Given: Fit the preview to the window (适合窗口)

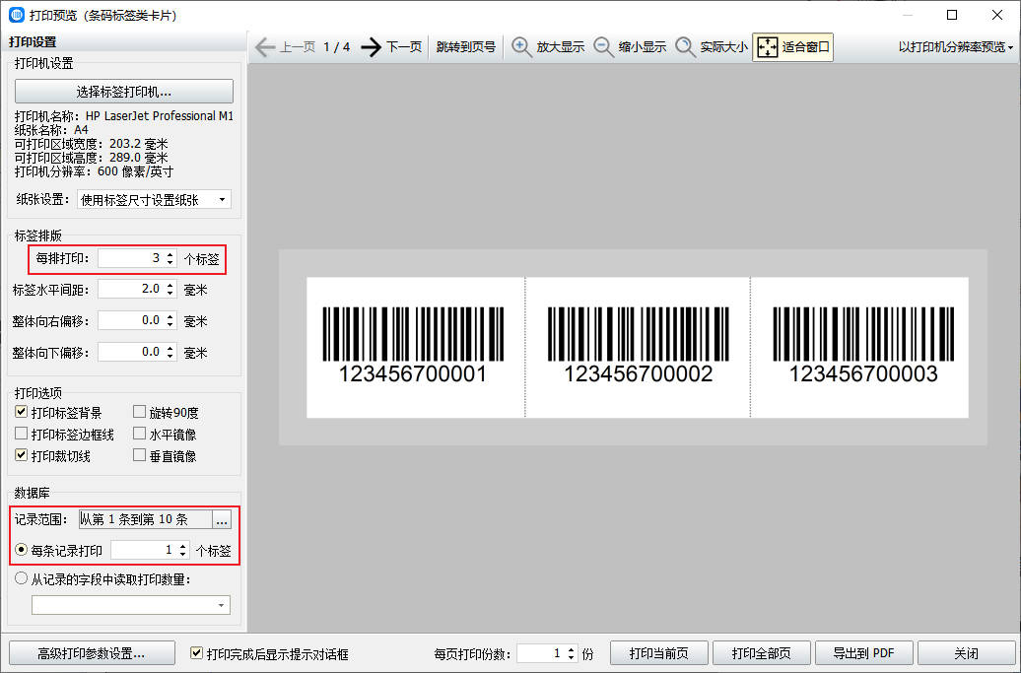Looking at the screenshot, I should [792, 47].
